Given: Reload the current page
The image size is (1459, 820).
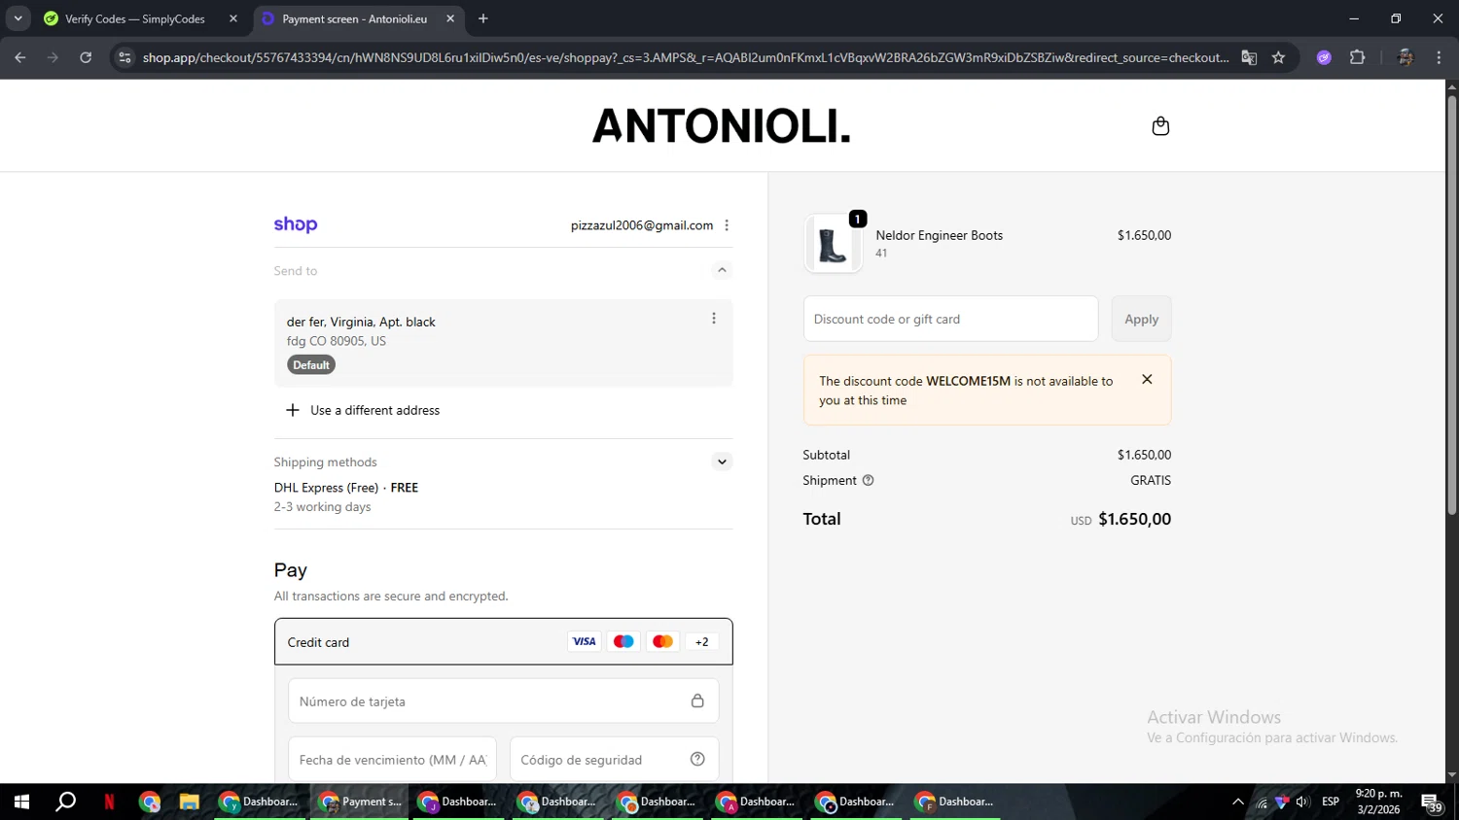Looking at the screenshot, I should click(x=86, y=57).
